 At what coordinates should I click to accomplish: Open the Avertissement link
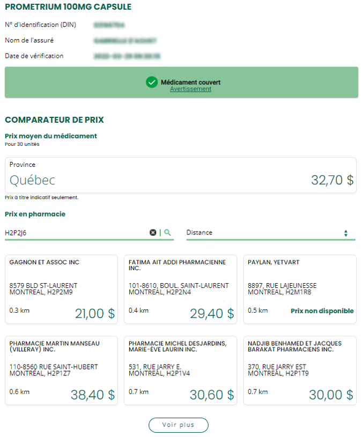click(190, 89)
